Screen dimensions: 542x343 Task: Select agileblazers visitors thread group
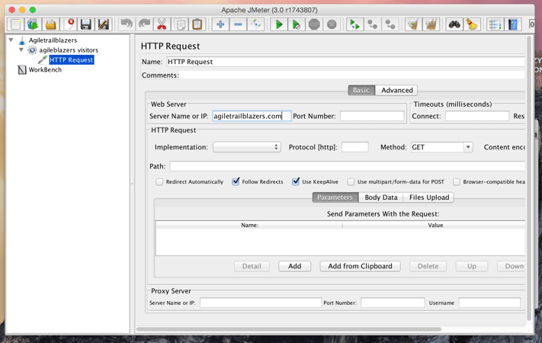pos(69,50)
